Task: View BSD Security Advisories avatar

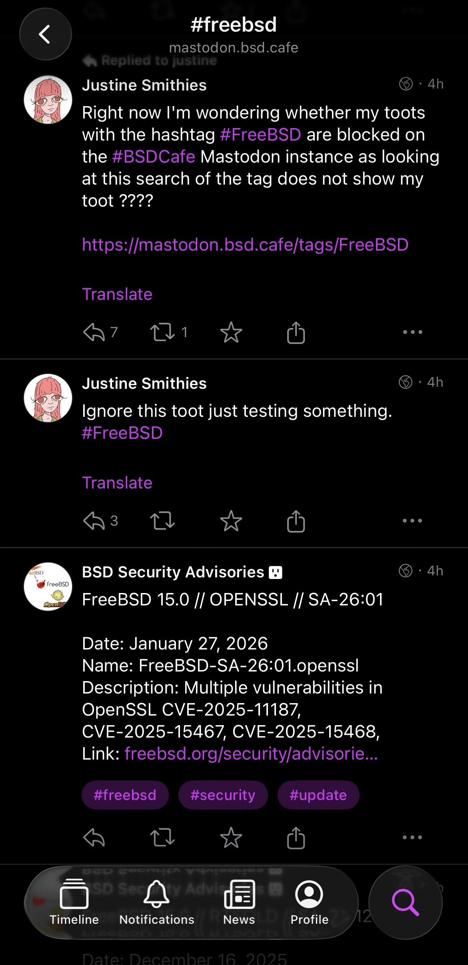Action: point(48,587)
